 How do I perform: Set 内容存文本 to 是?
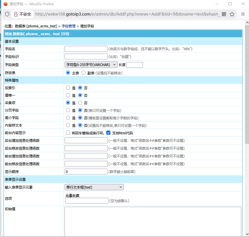click(x=68, y=125)
